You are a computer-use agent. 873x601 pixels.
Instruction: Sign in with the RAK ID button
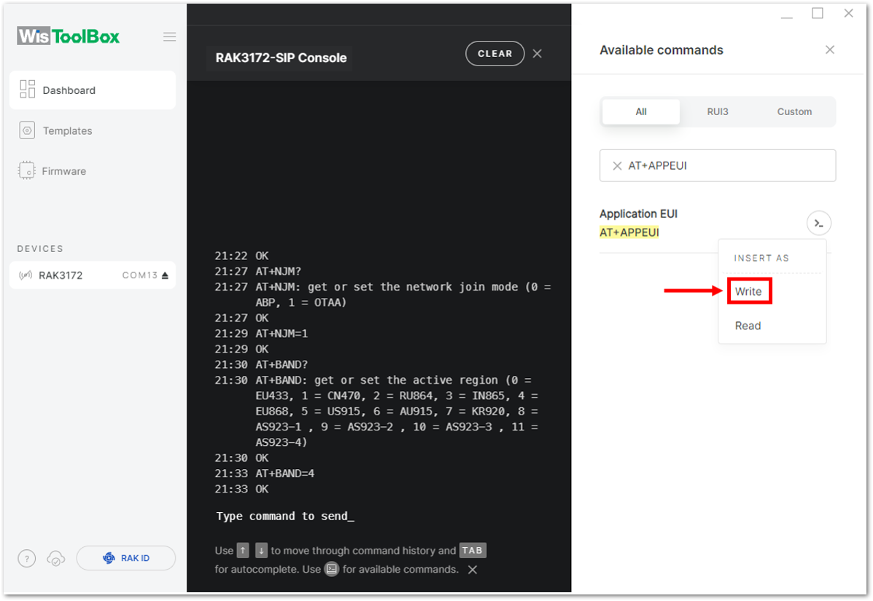click(126, 558)
